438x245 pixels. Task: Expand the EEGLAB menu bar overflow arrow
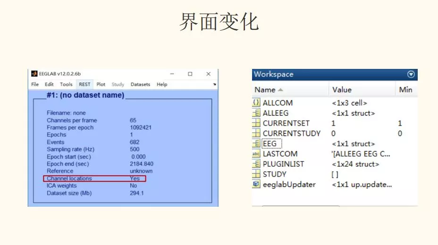(214, 84)
